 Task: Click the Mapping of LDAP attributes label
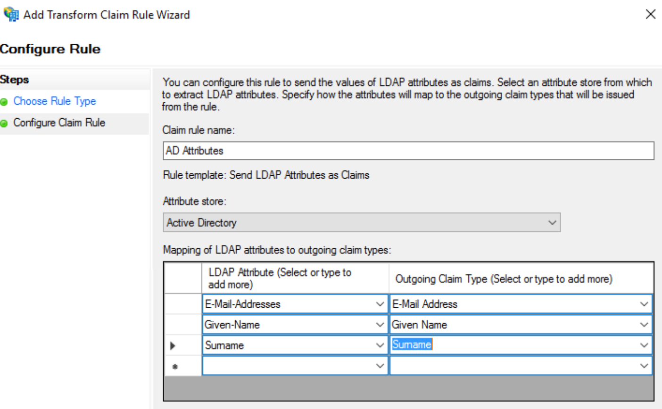click(277, 250)
